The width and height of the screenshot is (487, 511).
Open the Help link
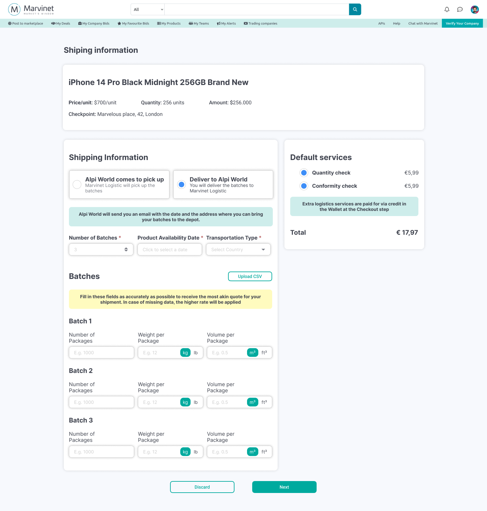(x=396, y=24)
